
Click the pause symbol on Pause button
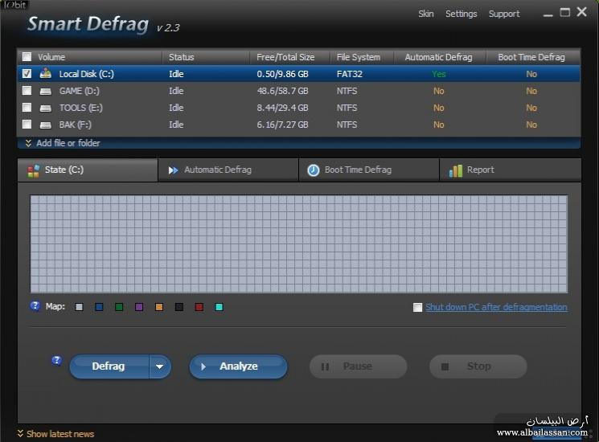325,366
